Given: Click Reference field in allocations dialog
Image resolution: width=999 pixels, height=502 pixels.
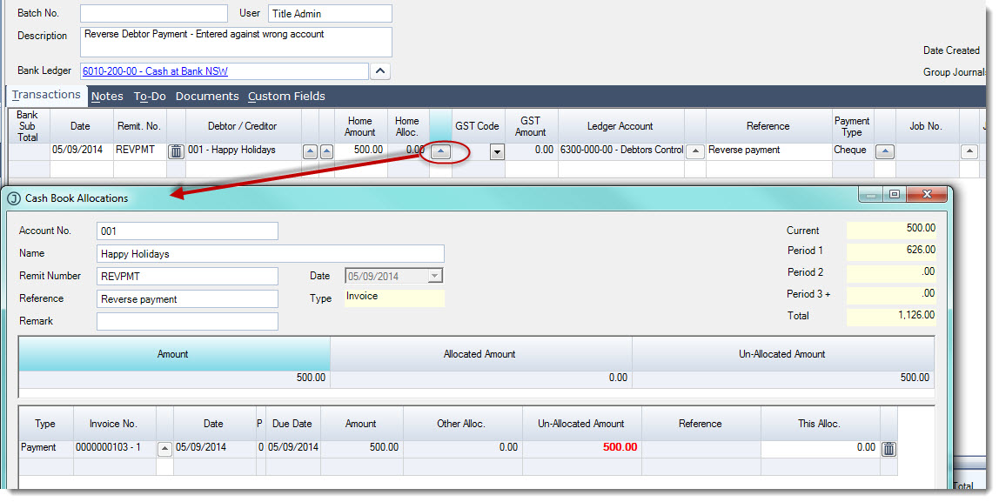Looking at the screenshot, I should pyautogui.click(x=187, y=299).
